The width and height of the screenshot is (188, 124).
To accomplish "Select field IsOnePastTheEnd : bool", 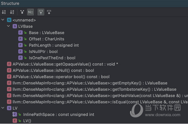I will pos(52,58).
